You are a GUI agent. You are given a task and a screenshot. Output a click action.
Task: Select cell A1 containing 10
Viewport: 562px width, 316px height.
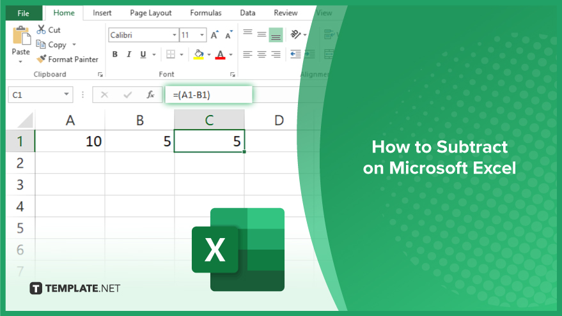[x=70, y=141]
